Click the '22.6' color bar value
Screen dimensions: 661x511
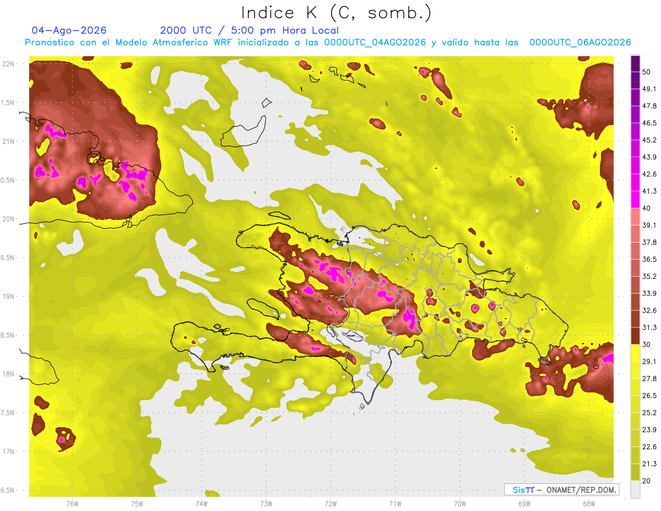(649, 447)
